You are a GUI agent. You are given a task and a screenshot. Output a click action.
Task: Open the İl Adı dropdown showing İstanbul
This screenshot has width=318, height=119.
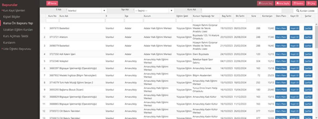pos(87,11)
